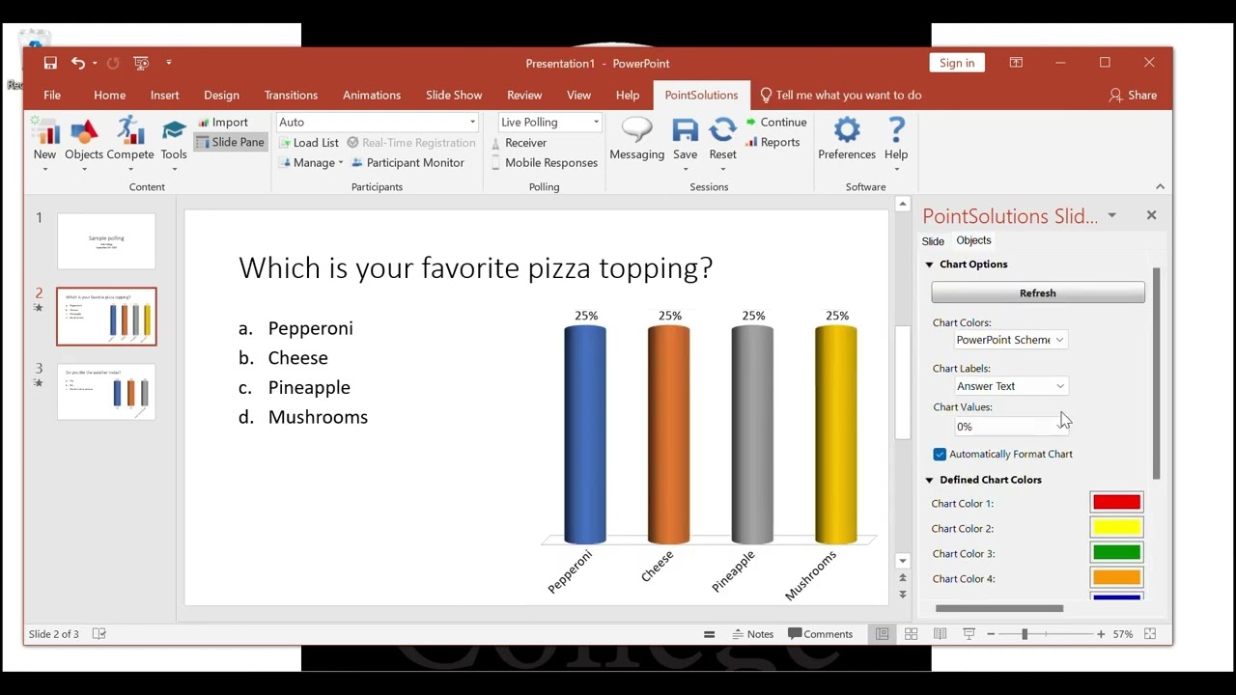Switch to the Transitions tab
Image resolution: width=1236 pixels, height=695 pixels.
[x=291, y=96]
